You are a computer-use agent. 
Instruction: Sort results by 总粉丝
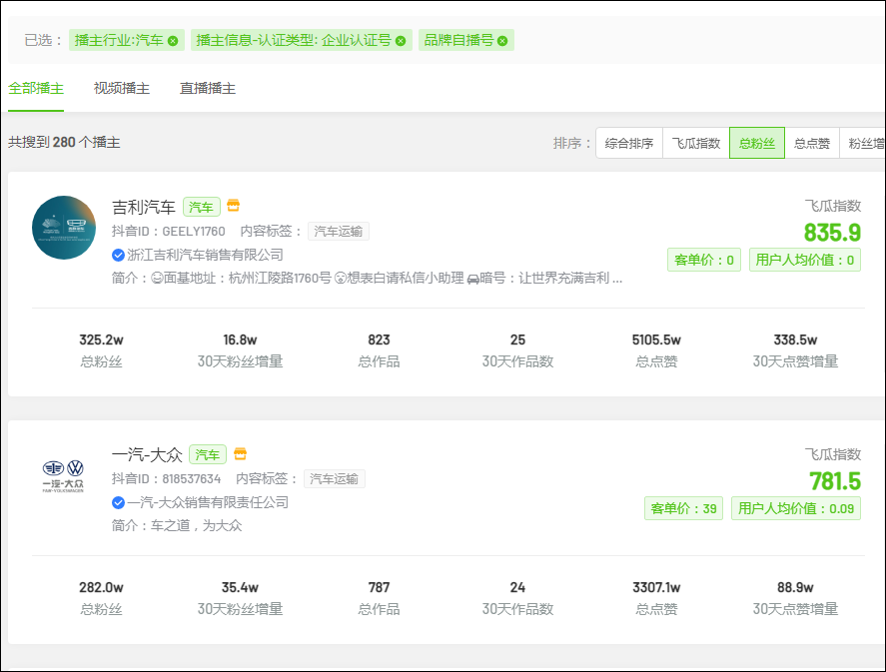pos(757,144)
